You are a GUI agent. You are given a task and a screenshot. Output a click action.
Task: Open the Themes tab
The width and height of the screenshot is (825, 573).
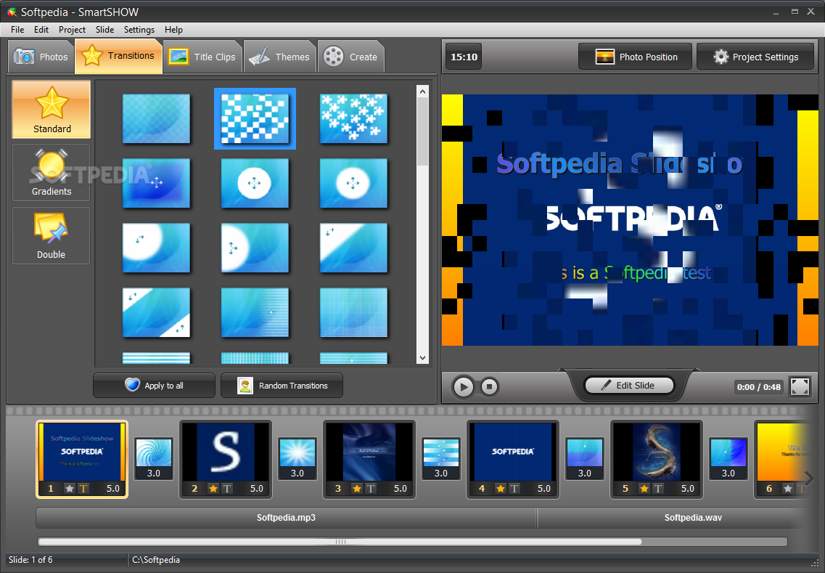(279, 57)
